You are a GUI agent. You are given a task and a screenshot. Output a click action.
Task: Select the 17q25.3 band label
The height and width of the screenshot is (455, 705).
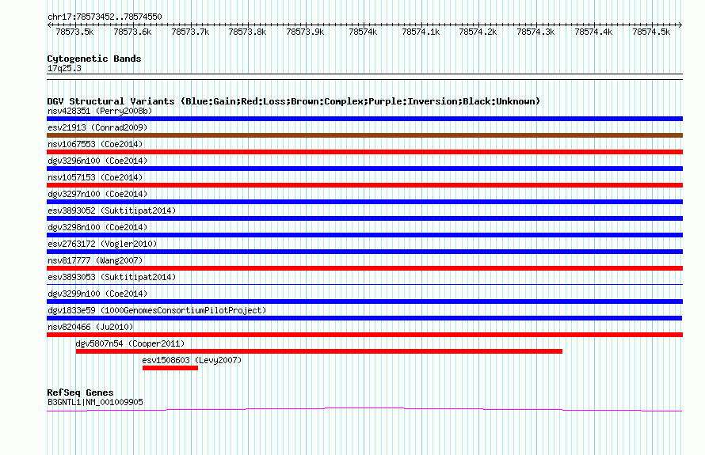pyautogui.click(x=64, y=68)
